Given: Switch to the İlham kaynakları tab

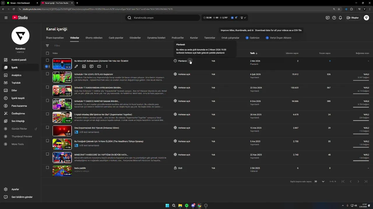Looking at the screenshot, I should tap(55, 38).
